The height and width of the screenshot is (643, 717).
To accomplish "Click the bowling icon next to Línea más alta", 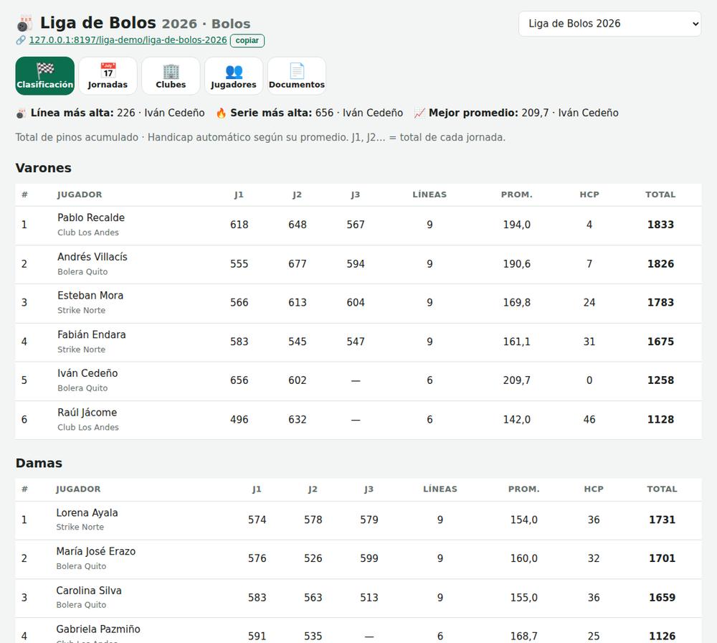I will tap(21, 113).
